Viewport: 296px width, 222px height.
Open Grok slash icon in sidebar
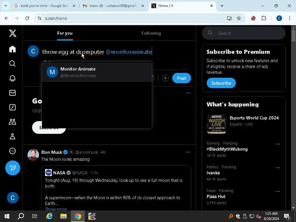tap(12, 107)
